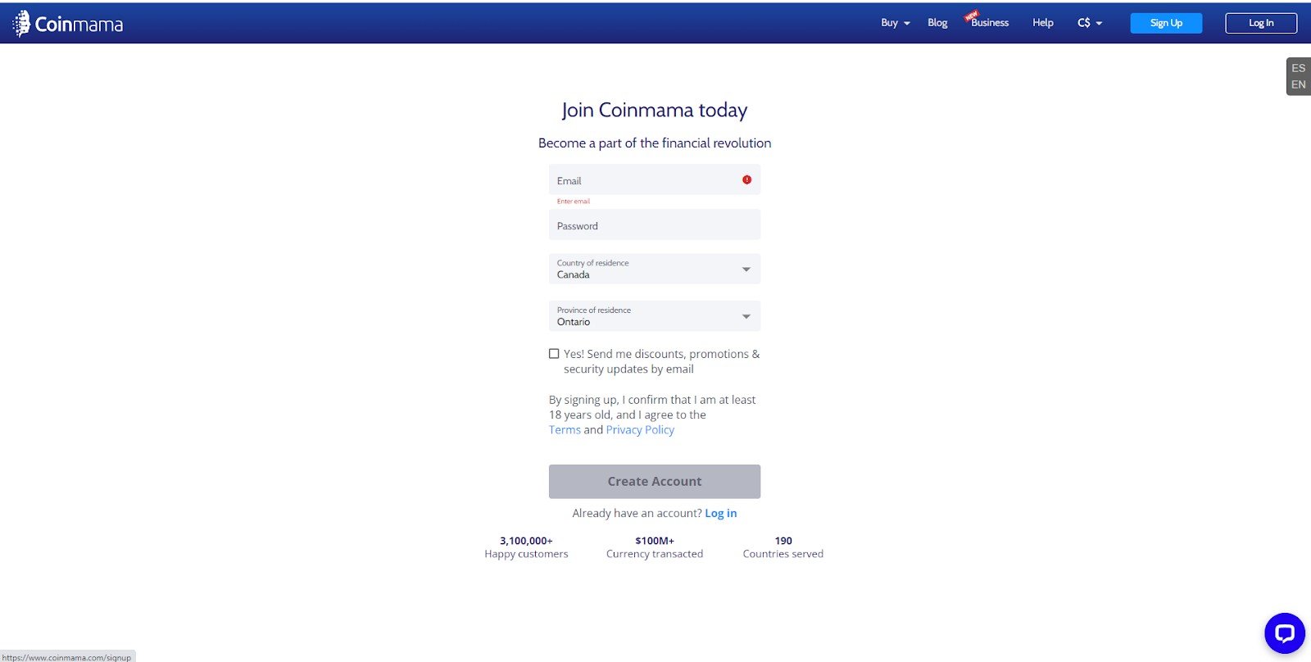The image size is (1311, 662).
Task: Open the live chat bubble
Action: (x=1284, y=633)
